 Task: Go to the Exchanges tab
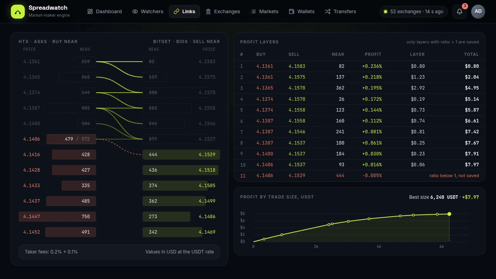pos(223,12)
